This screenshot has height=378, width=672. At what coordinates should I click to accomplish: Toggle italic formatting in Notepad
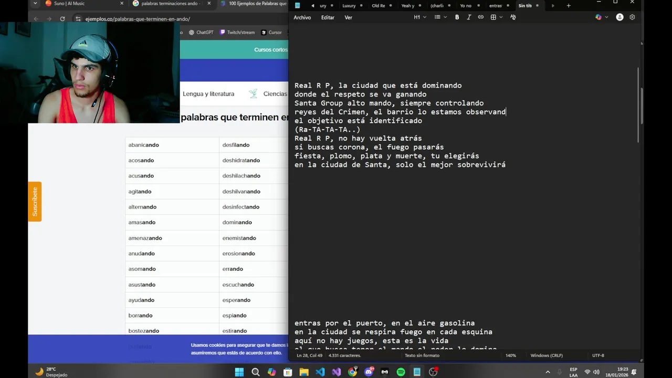coord(469,17)
